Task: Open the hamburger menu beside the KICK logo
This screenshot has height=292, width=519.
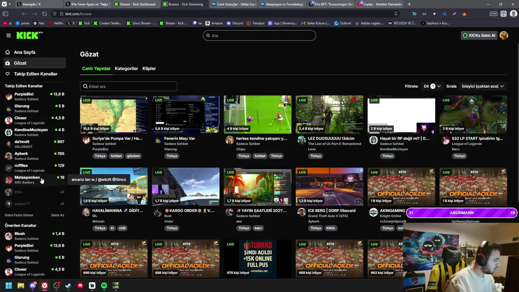Action: (9, 36)
